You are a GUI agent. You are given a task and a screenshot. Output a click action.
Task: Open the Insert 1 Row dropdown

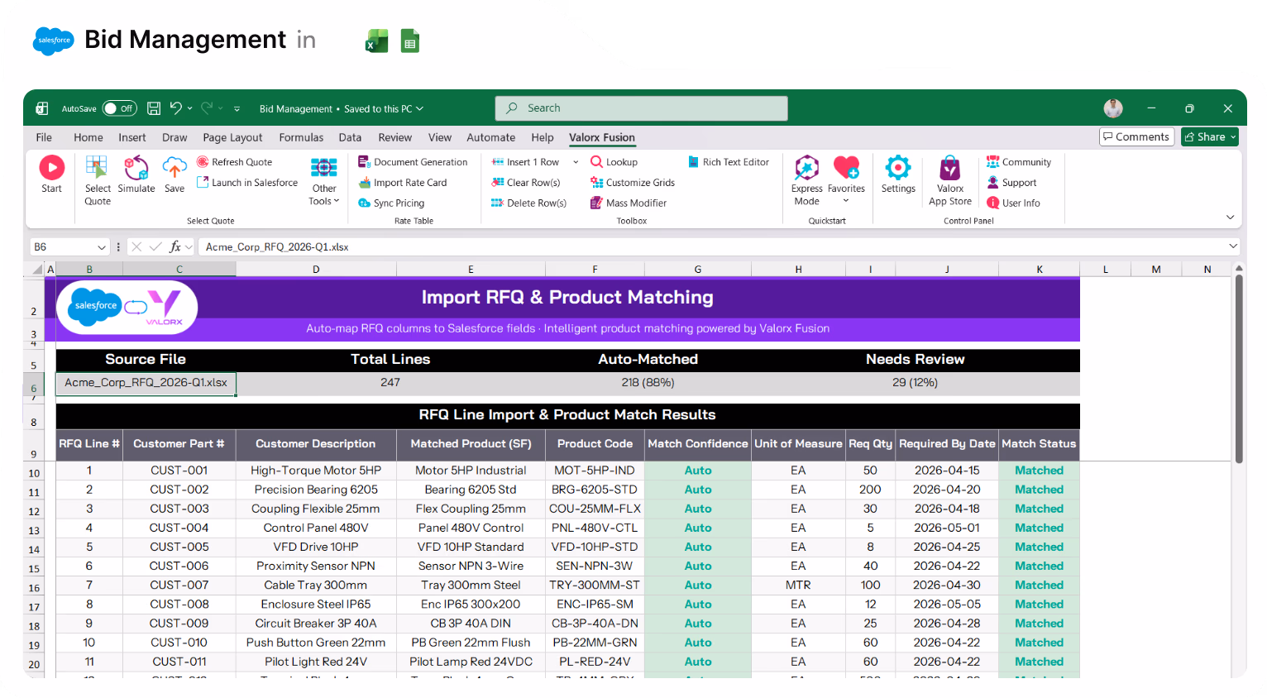(x=574, y=161)
